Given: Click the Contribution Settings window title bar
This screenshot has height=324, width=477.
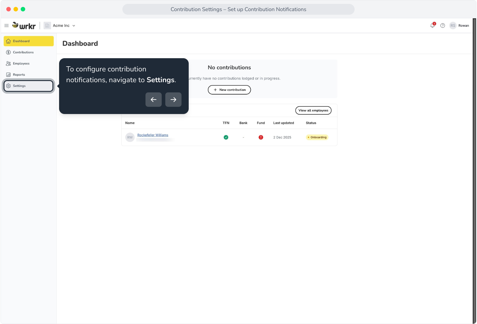Looking at the screenshot, I should coord(238,9).
